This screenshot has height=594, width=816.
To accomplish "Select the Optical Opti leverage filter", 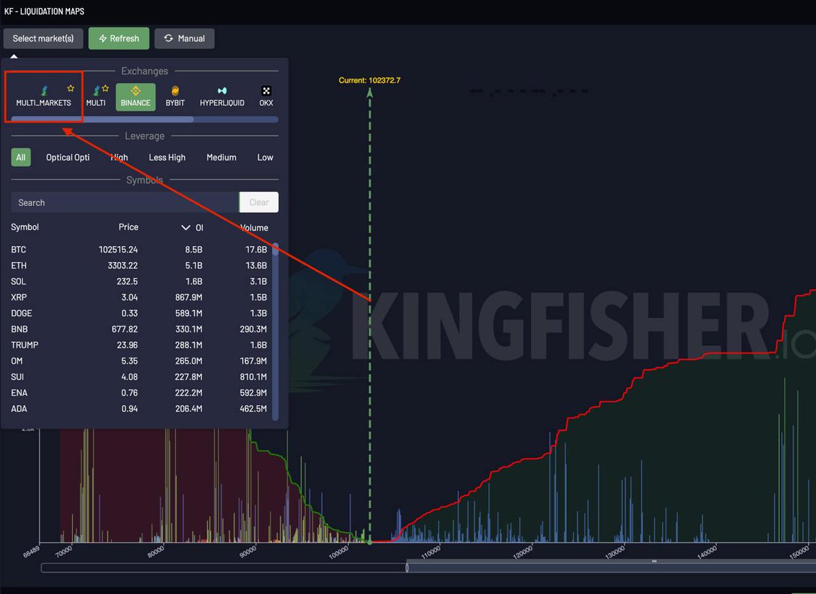I will pyautogui.click(x=68, y=157).
